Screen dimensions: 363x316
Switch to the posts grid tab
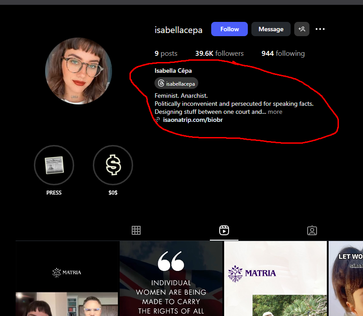click(136, 230)
